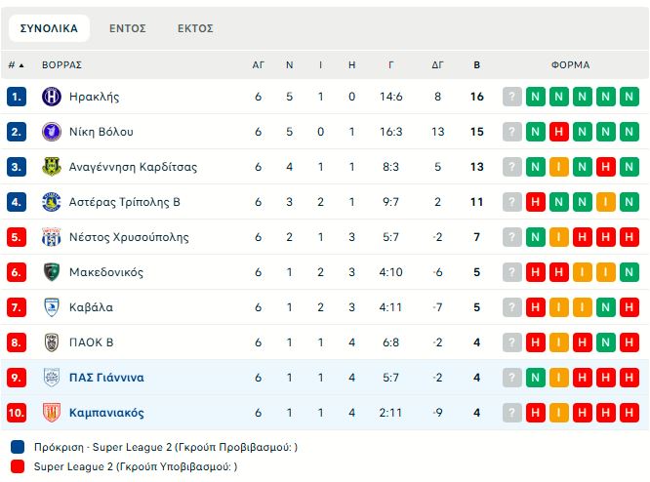Click the Αναγέννηση Καρδίτσας crest icon
The width and height of the screenshot is (650, 482).
(x=51, y=167)
